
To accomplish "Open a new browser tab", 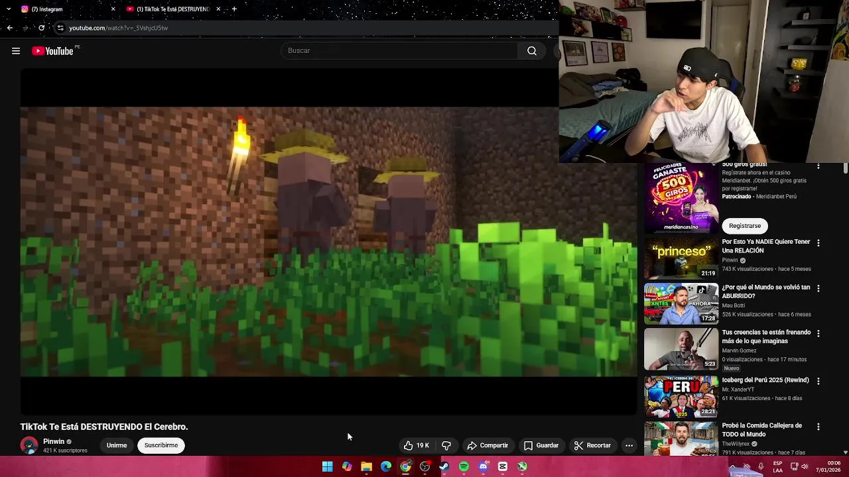I will tap(234, 9).
